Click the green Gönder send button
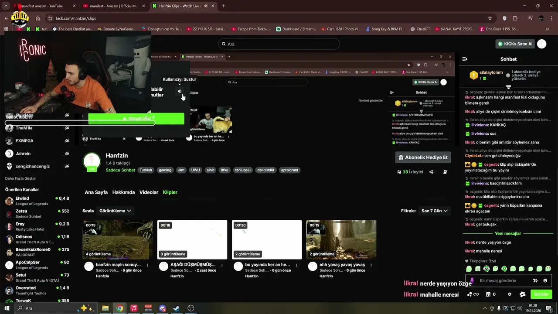Viewport: 558px width, 314px height. (541, 294)
